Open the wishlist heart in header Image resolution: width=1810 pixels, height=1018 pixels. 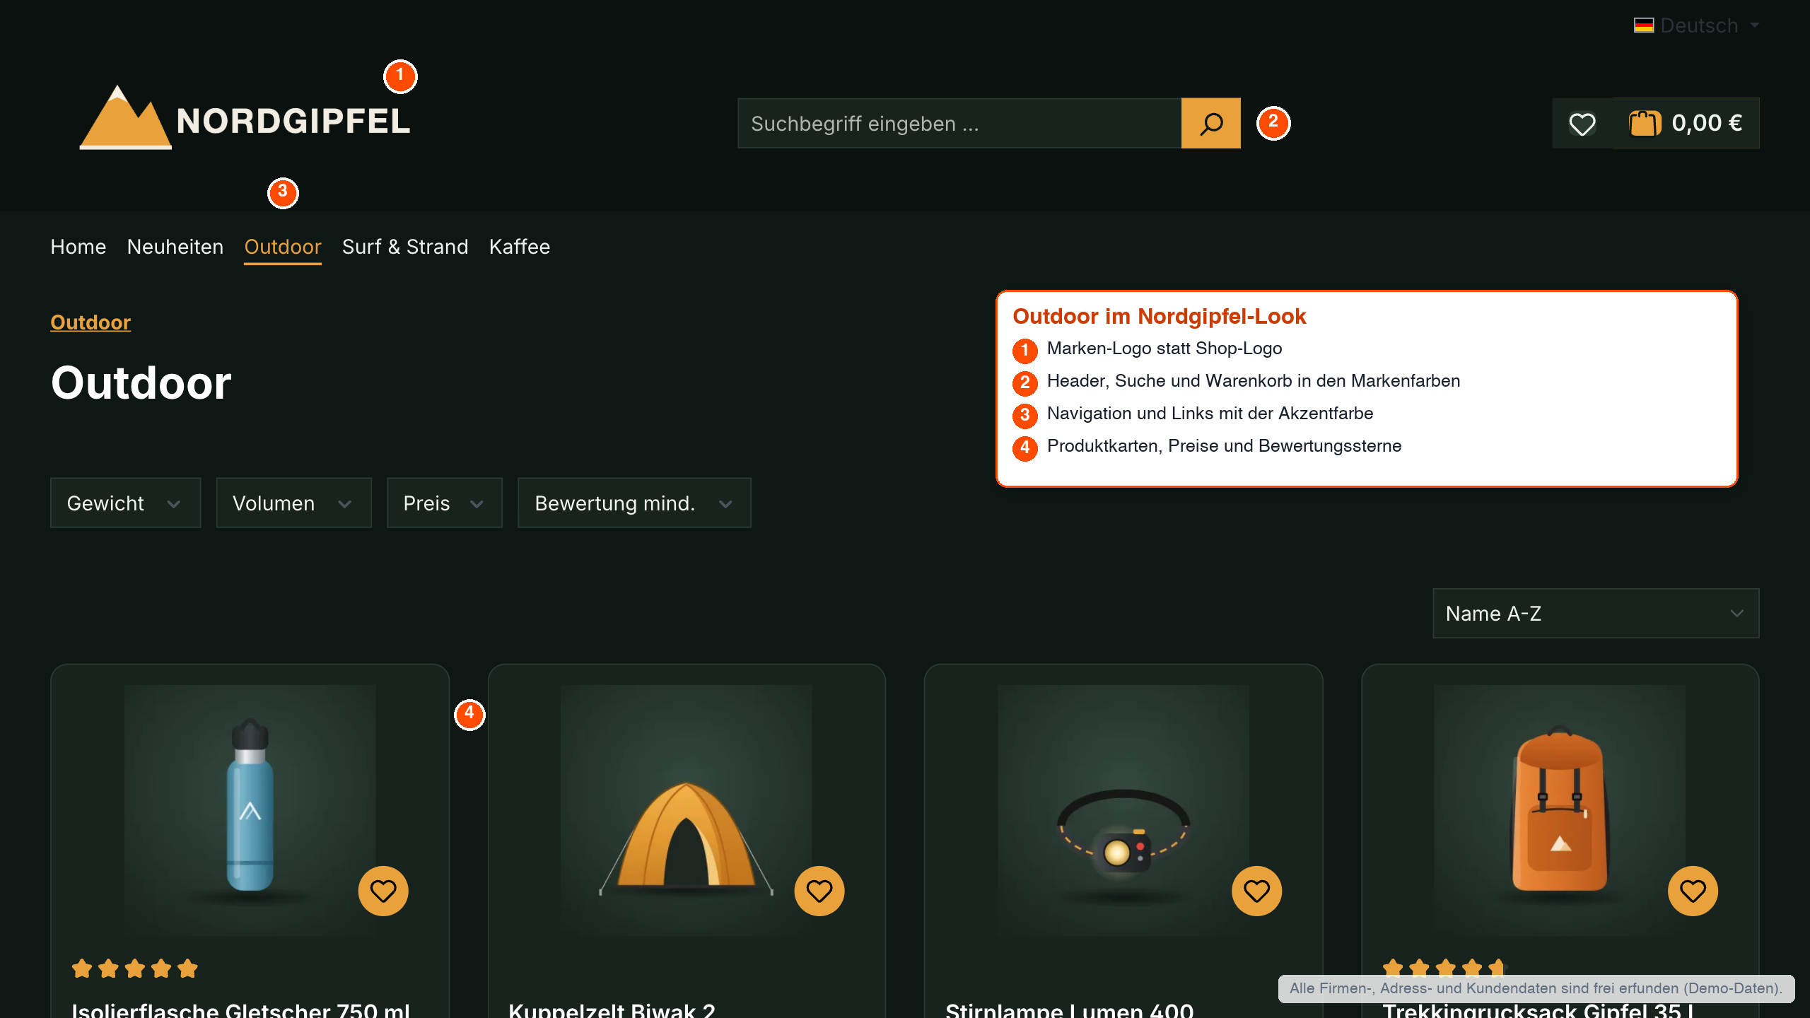click(1582, 123)
